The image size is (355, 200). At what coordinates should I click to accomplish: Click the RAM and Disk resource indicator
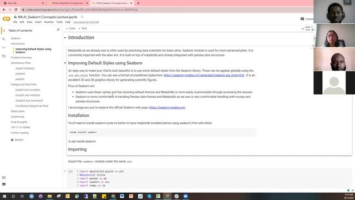310,28
